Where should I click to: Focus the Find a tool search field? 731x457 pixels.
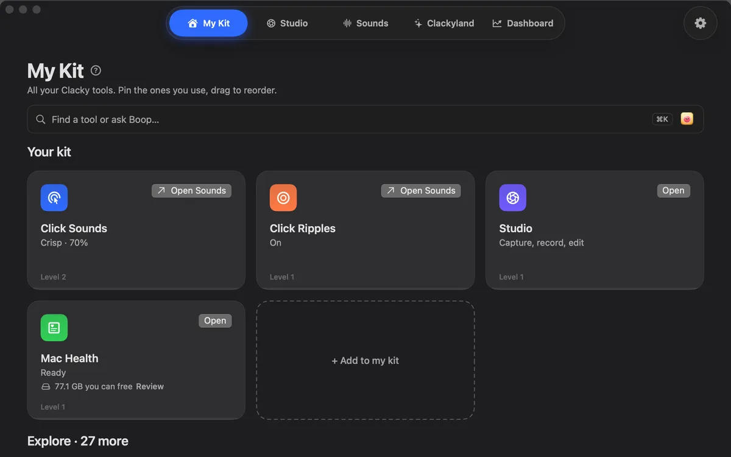pyautogui.click(x=365, y=119)
